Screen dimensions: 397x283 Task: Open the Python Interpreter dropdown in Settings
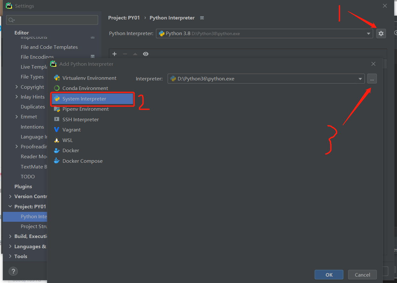[369, 34]
